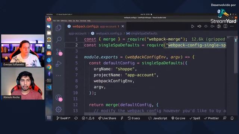This screenshot has width=239, height=134.
Task: Click line number 2 in the gutter
Action: point(76,45)
